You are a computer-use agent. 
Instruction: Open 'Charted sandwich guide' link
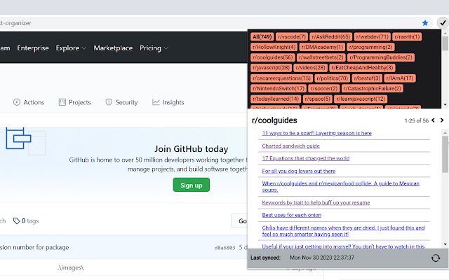(290, 146)
